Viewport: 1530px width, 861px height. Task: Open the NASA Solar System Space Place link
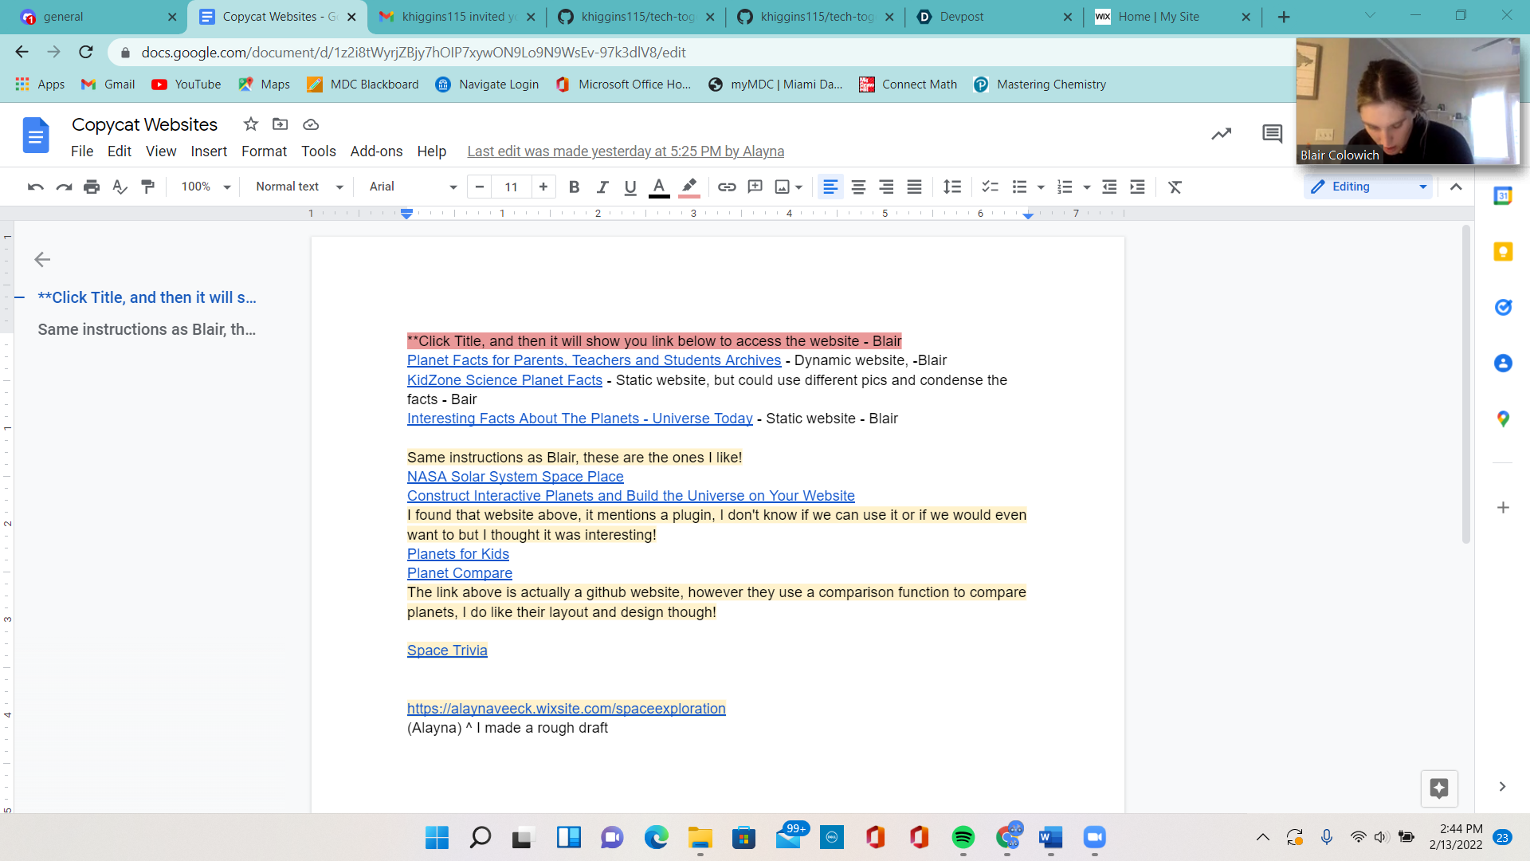515,477
